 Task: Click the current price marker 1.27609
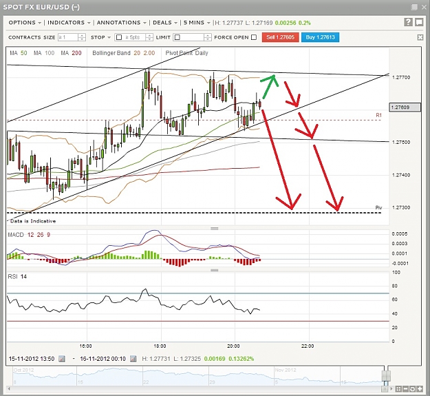(x=405, y=107)
